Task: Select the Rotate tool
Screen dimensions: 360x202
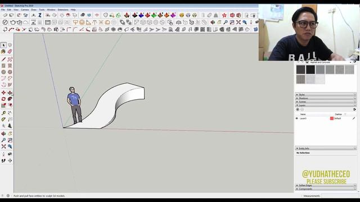Action: click(x=3, y=99)
